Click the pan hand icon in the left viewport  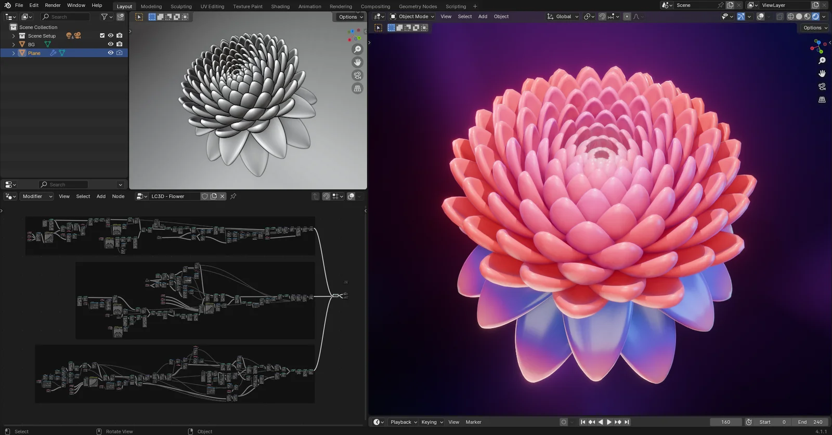tap(357, 62)
